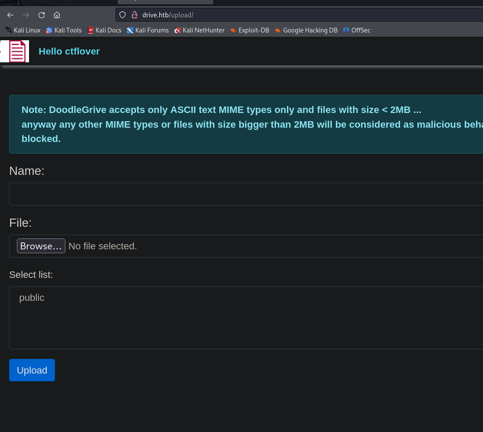Open the Kali Tools bookmark
Screen dimensions: 483x432
(x=64, y=30)
